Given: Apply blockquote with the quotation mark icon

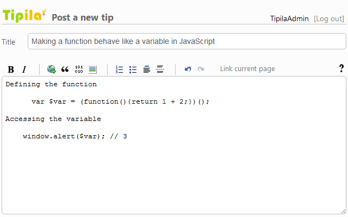Looking at the screenshot, I should (x=65, y=69).
